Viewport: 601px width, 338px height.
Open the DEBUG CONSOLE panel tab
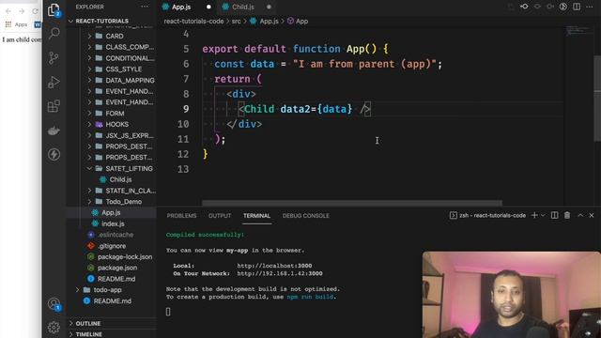306,216
